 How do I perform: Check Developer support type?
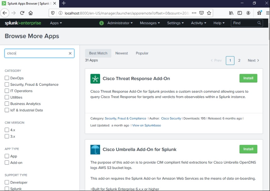(x=7, y=182)
